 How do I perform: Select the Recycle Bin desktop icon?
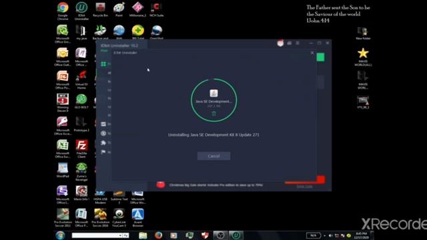(100, 10)
